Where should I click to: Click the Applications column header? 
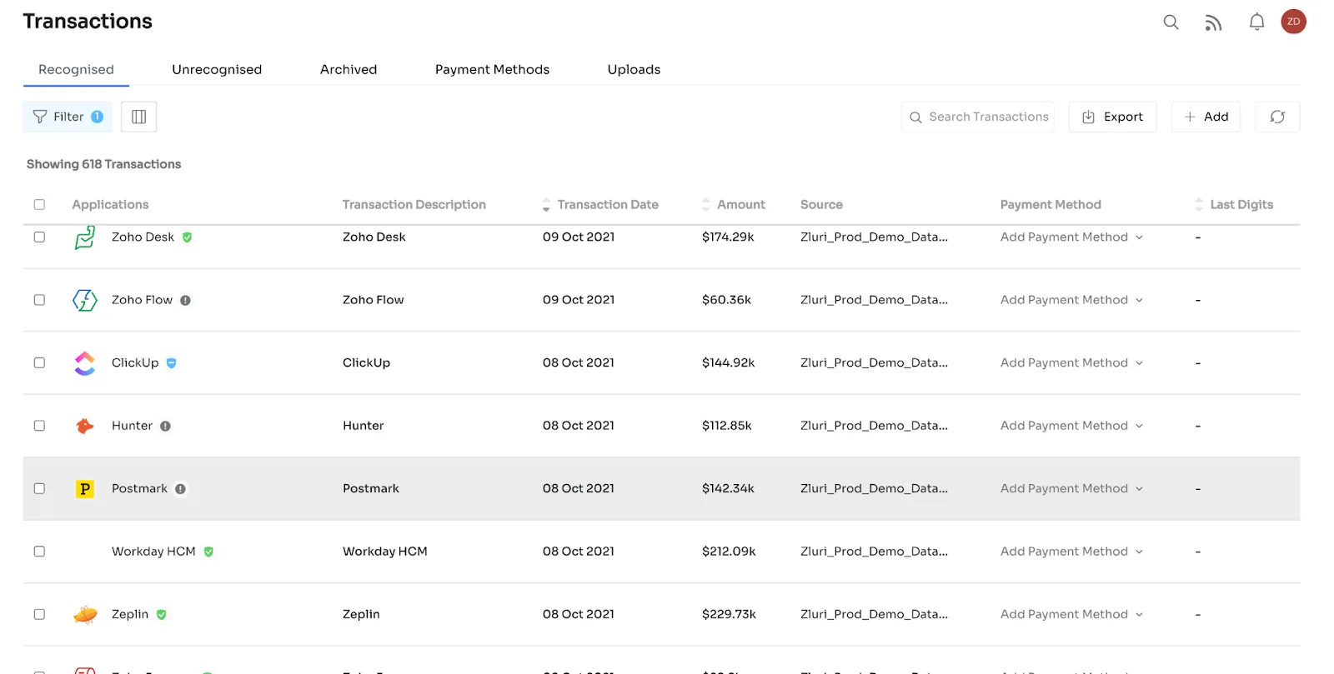tap(110, 205)
